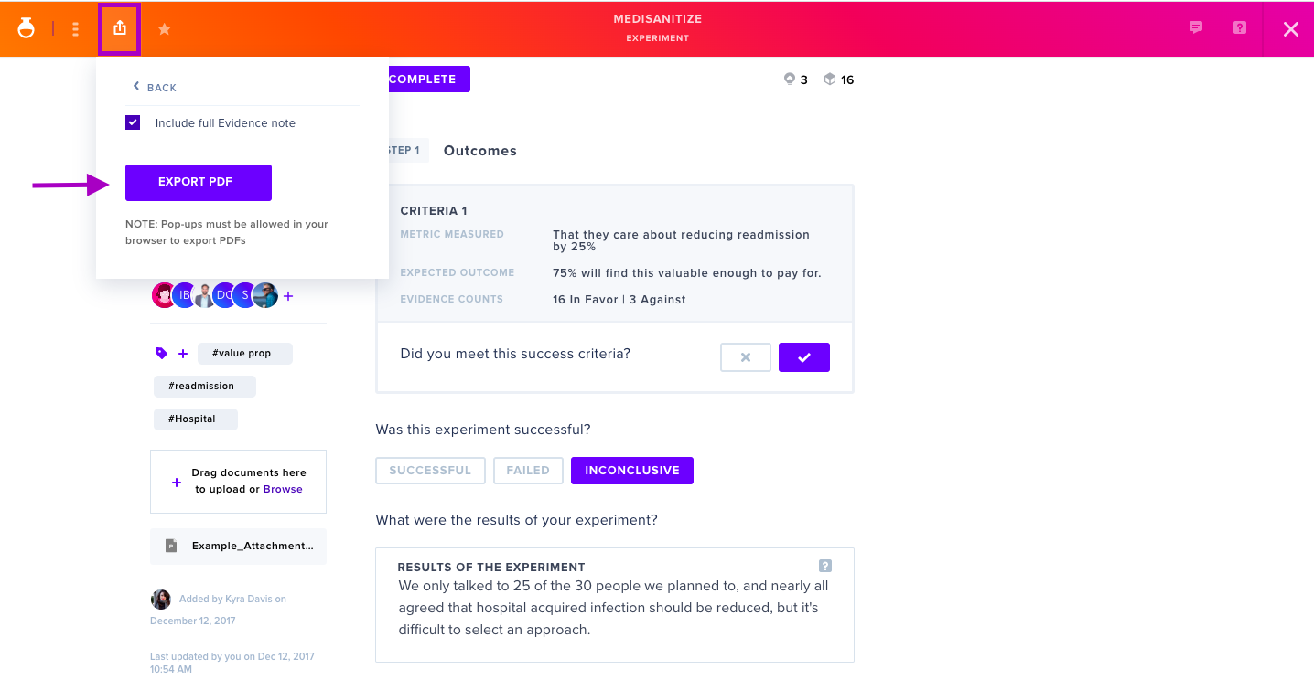Click the flask logo icon

point(27,28)
